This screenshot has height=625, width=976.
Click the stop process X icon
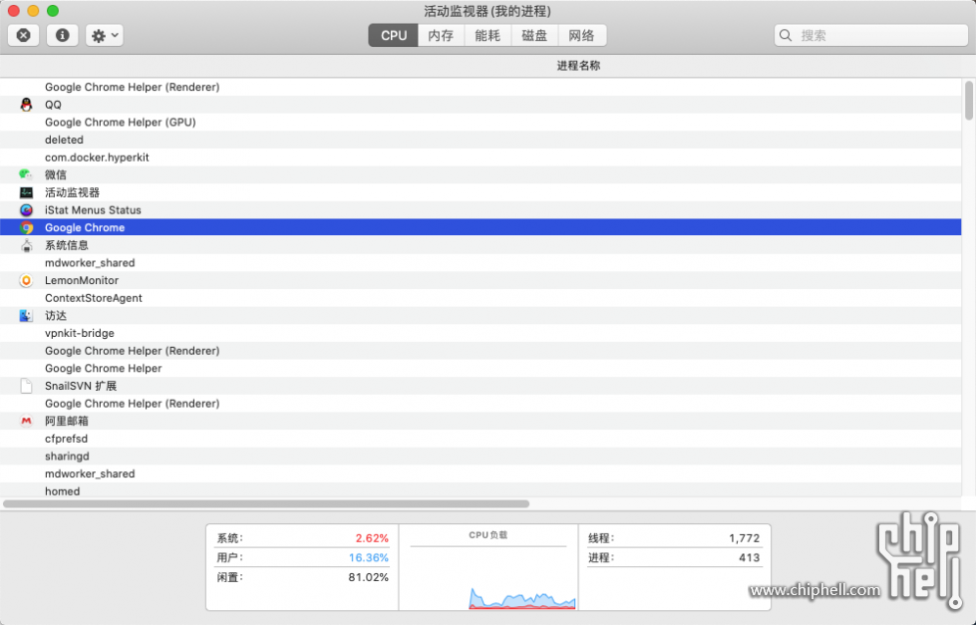point(24,36)
